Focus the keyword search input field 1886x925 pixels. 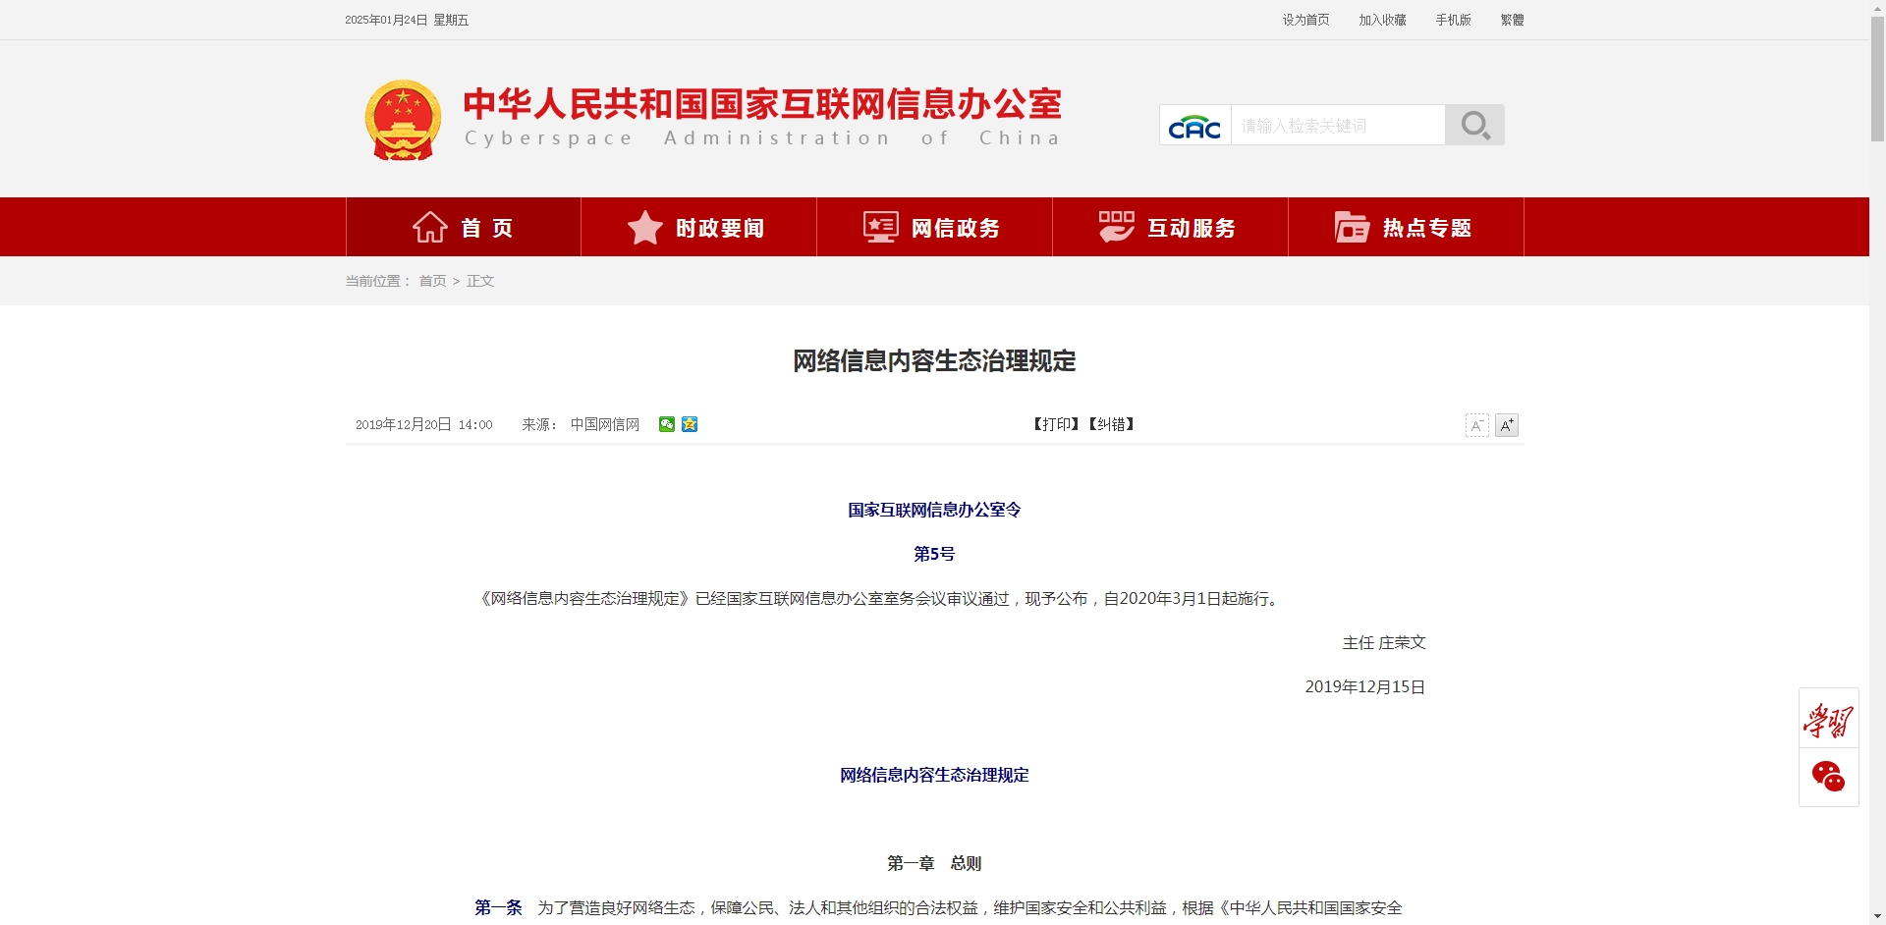point(1337,125)
